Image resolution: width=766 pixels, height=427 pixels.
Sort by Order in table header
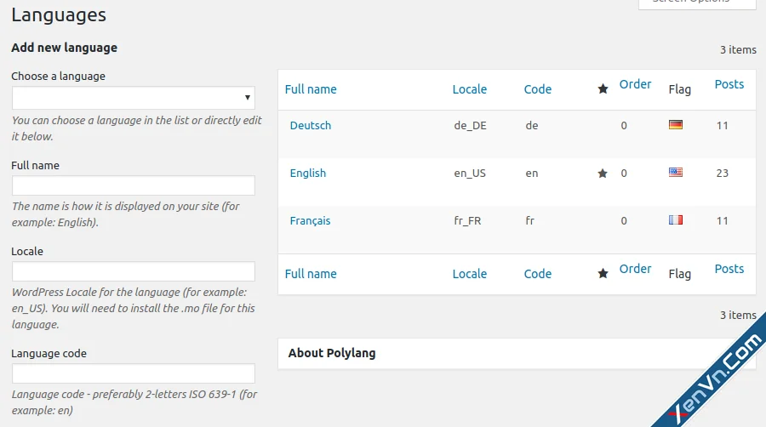point(635,84)
